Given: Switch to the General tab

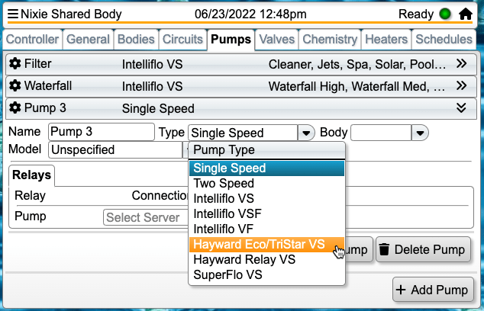Looking at the screenshot, I should click(x=88, y=40).
